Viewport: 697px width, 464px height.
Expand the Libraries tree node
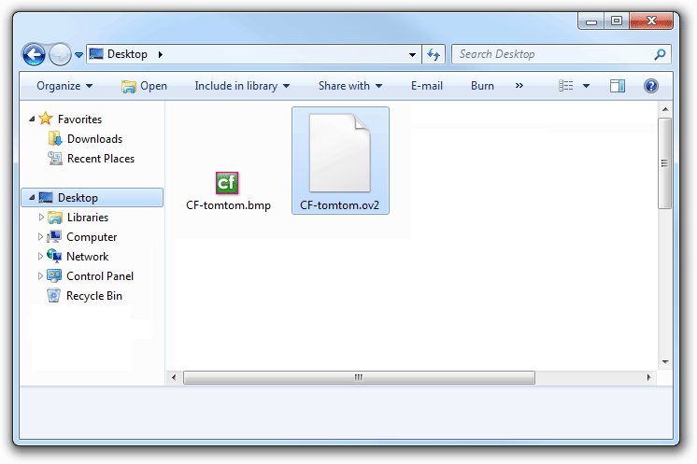pos(41,218)
